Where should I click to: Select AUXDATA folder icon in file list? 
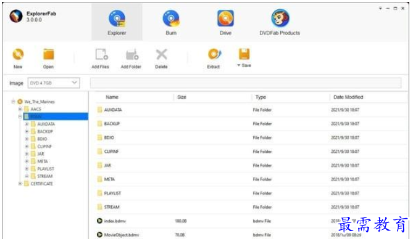[99, 110]
